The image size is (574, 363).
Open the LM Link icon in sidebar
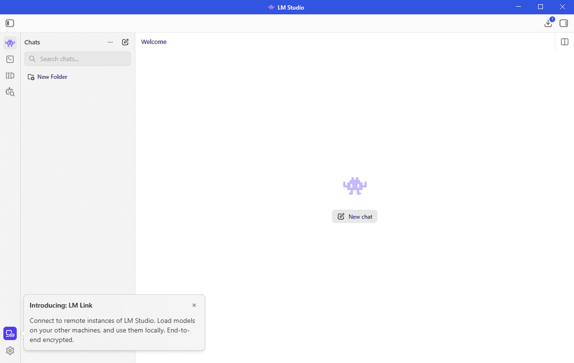click(10, 333)
